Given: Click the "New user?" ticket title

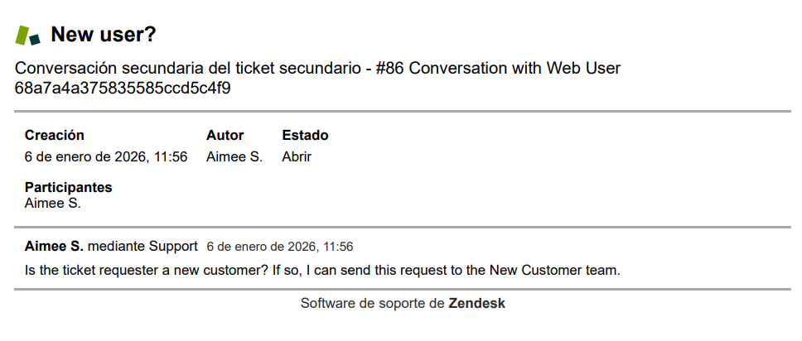Looking at the screenshot, I should (x=104, y=35).
